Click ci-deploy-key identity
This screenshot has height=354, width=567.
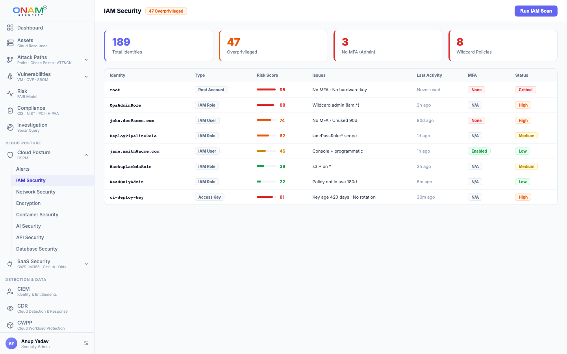(x=127, y=197)
